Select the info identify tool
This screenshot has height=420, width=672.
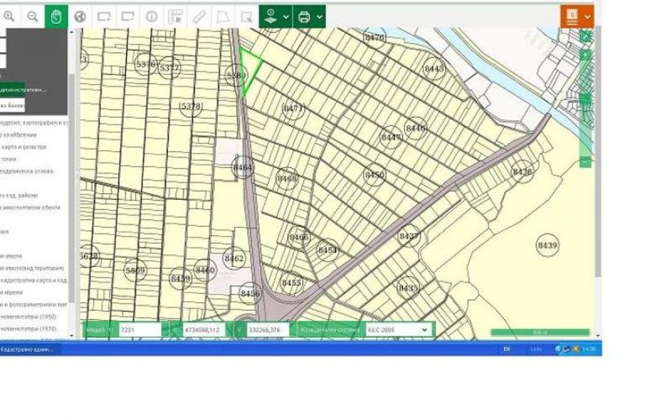coord(152,16)
